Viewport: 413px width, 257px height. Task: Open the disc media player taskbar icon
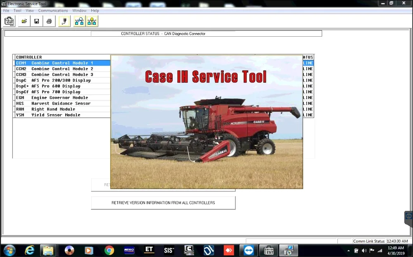pos(69,250)
